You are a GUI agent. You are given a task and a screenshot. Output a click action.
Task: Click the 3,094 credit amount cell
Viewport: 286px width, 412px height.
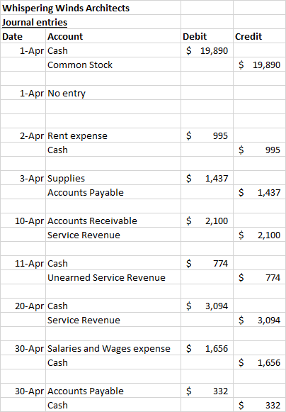click(260, 320)
